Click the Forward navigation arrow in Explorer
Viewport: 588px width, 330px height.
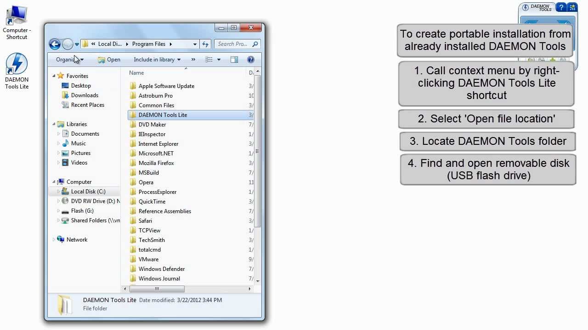tap(68, 44)
